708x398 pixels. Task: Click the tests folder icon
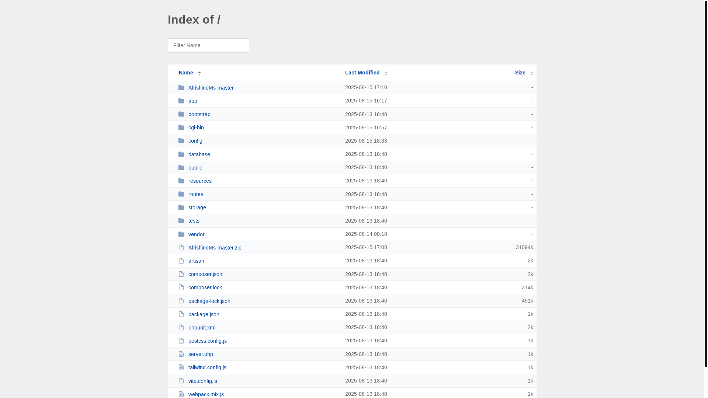click(181, 221)
